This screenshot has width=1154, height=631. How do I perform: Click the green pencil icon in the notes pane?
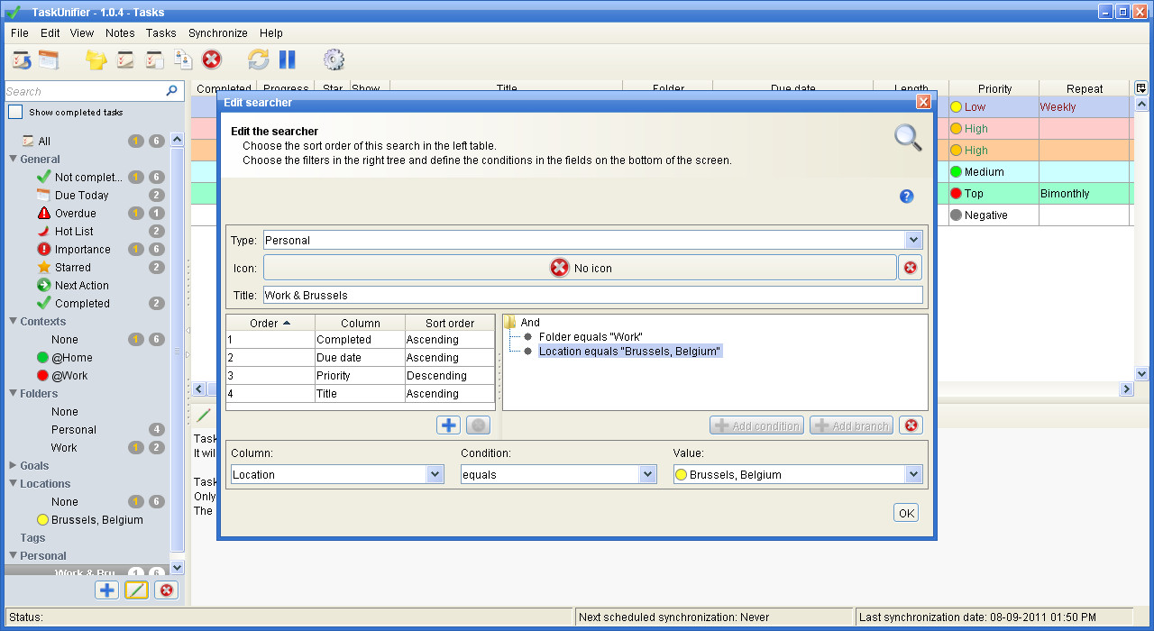tap(204, 416)
